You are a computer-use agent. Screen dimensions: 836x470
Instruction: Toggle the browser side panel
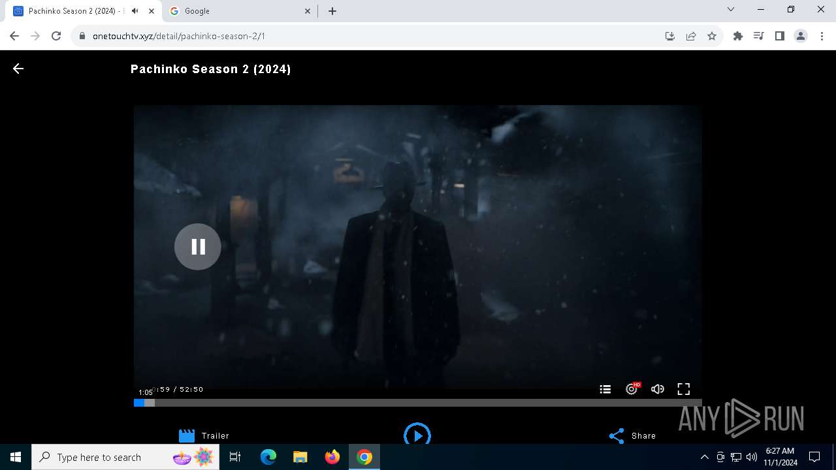779,36
